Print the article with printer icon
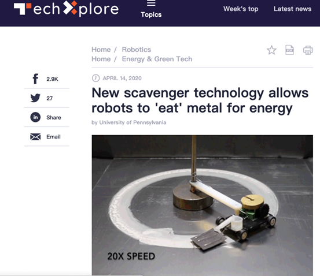 pos(308,50)
